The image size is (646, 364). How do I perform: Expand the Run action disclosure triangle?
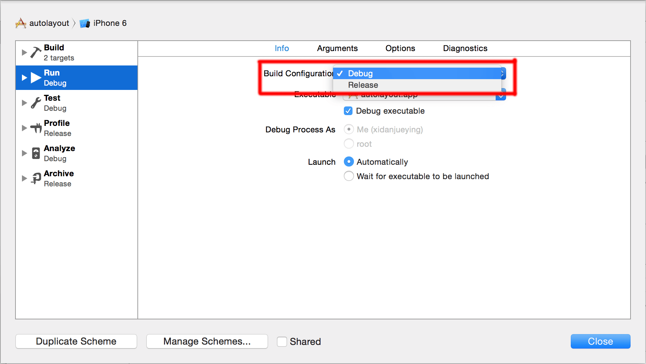[24, 78]
